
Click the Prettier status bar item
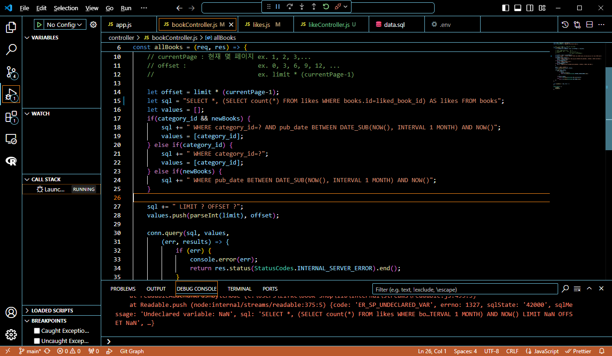point(578,351)
